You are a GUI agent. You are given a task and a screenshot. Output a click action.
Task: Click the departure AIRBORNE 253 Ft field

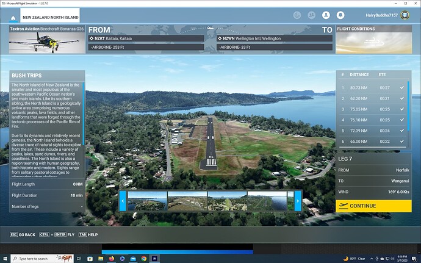(146, 47)
